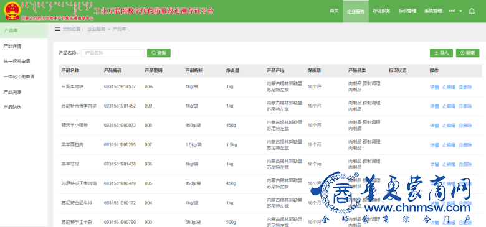Select product code 6931581900172
The image size is (486, 227).
(120, 203)
